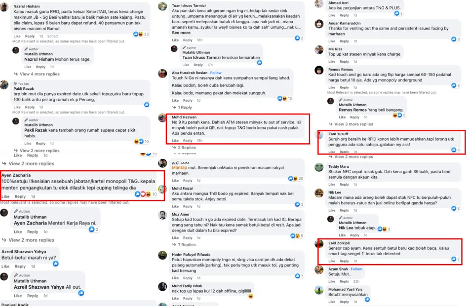Image resolution: width=469 pixels, height=306 pixels.
Task: Expand View 3 more replies under Remos Remos
Action: [351, 124]
